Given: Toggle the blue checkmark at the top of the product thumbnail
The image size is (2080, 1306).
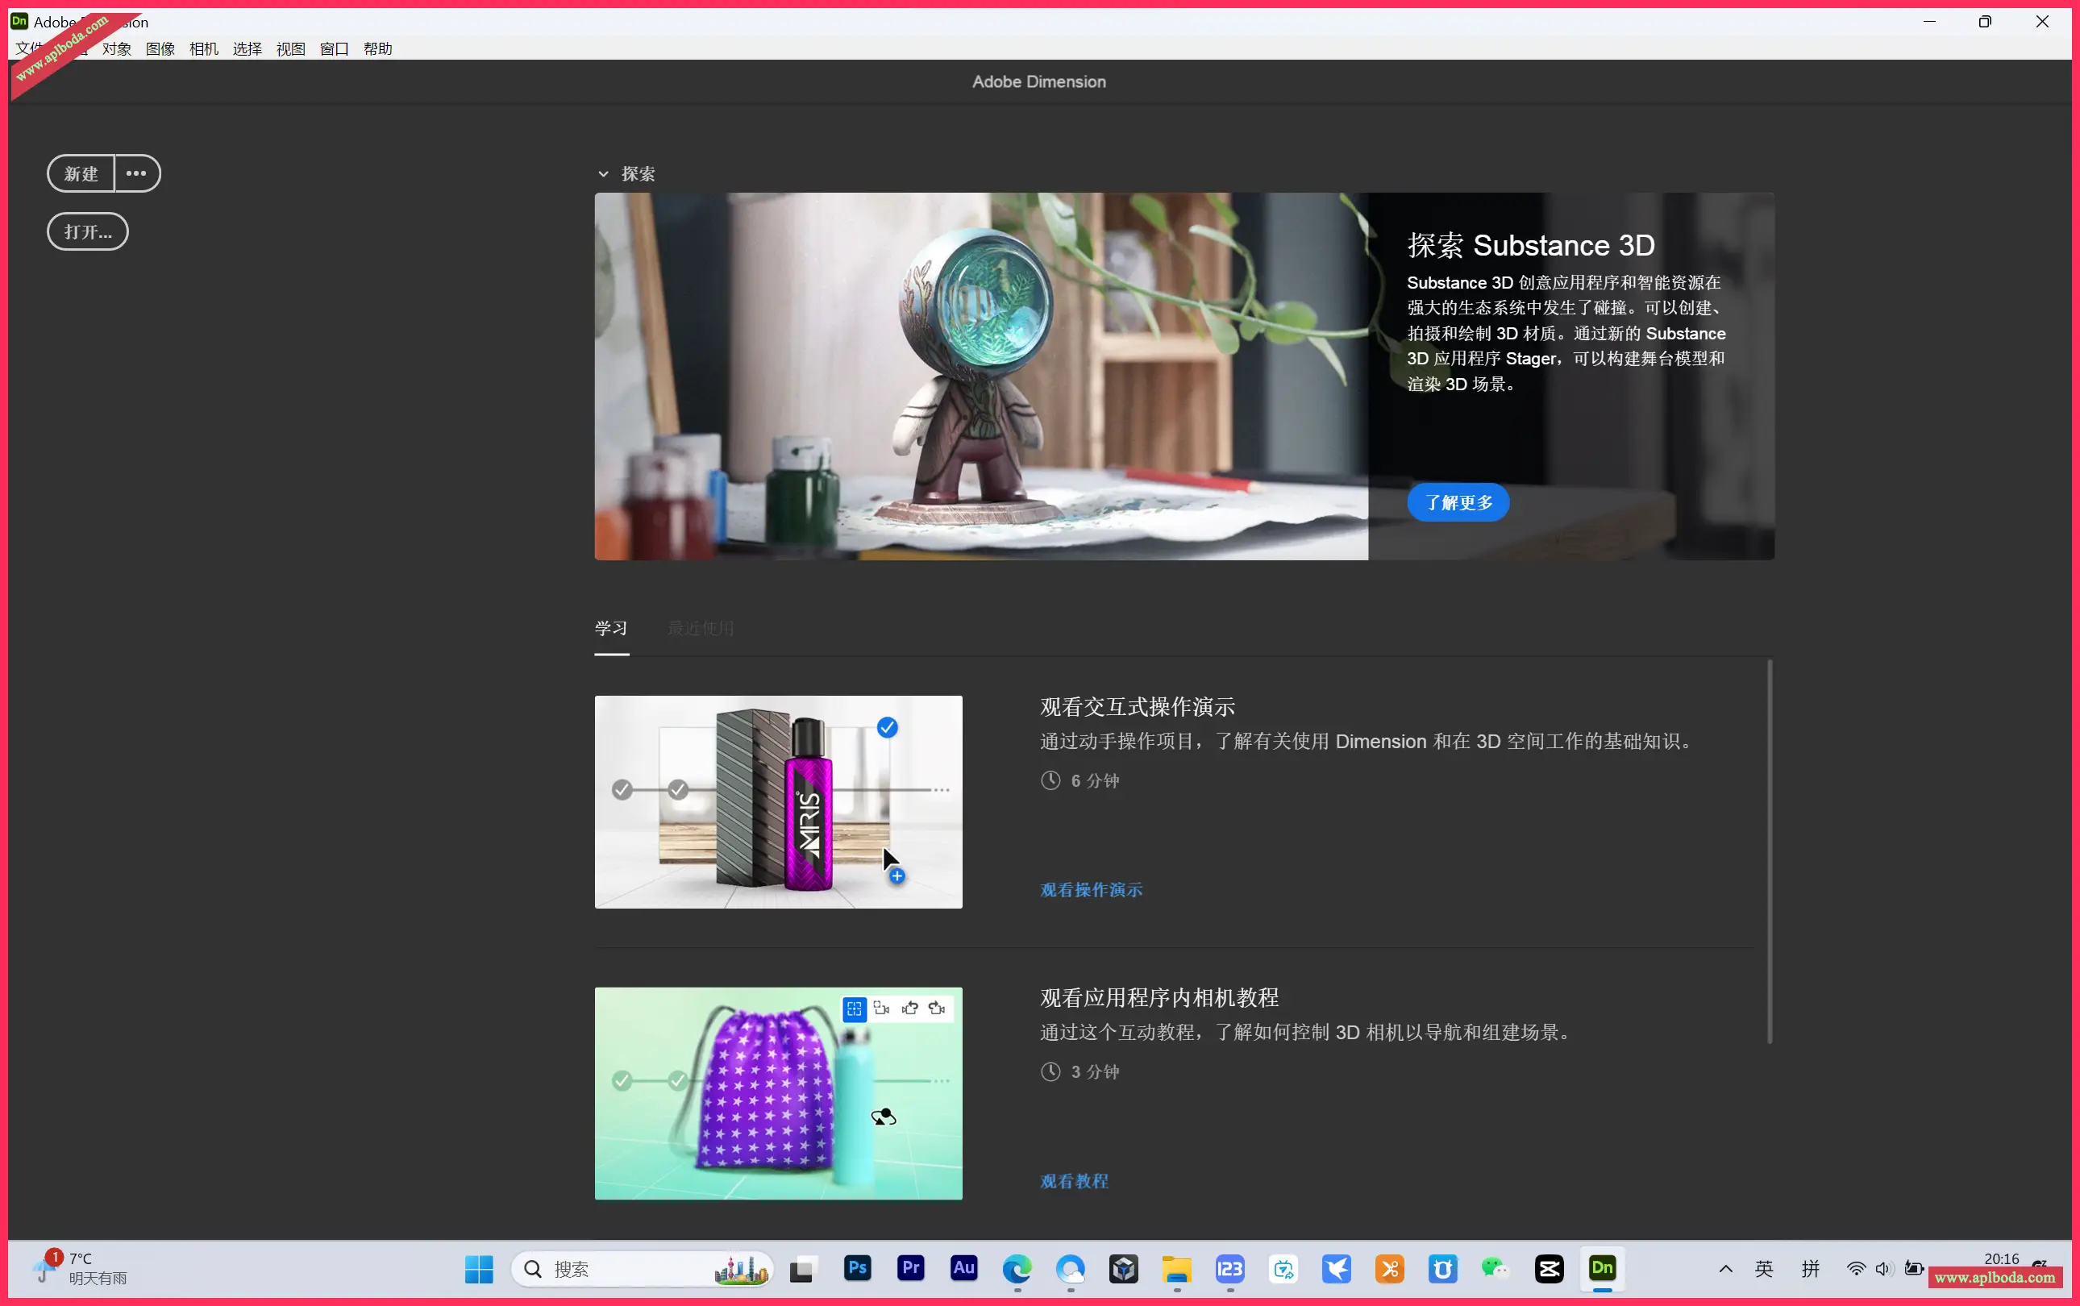Looking at the screenshot, I should [886, 727].
